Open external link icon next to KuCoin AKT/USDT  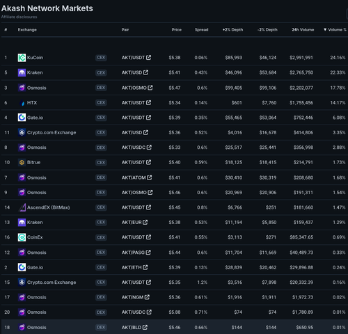[148, 57]
